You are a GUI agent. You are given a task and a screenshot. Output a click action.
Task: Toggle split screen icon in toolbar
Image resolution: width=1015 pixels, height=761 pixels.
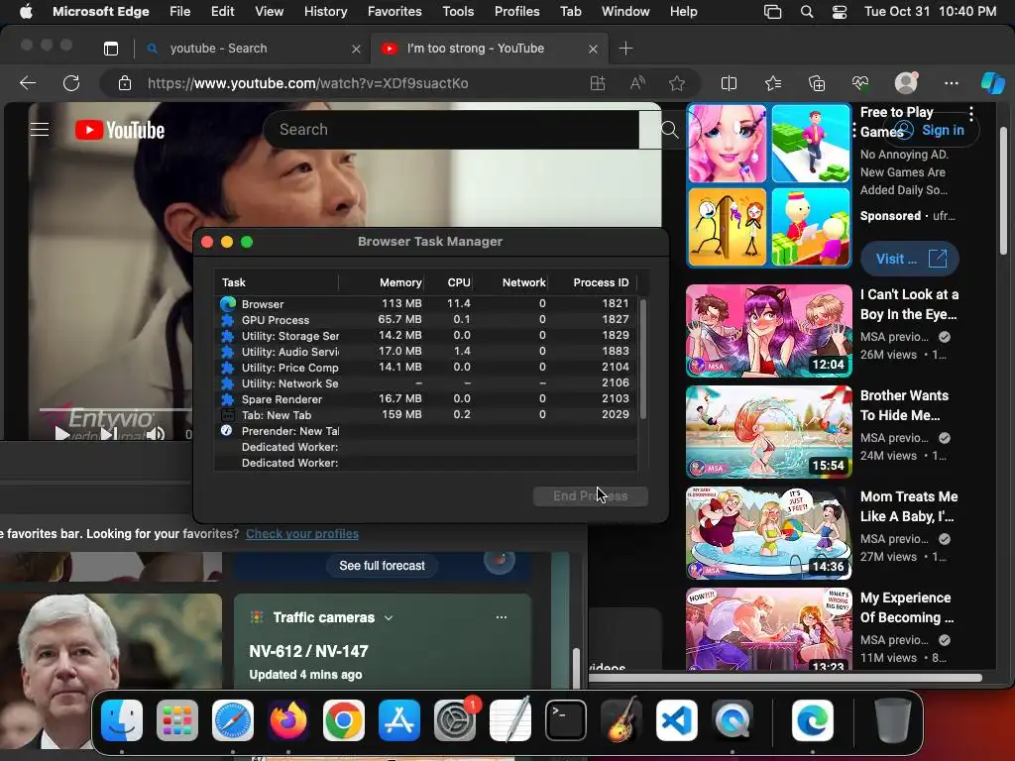pos(729,83)
